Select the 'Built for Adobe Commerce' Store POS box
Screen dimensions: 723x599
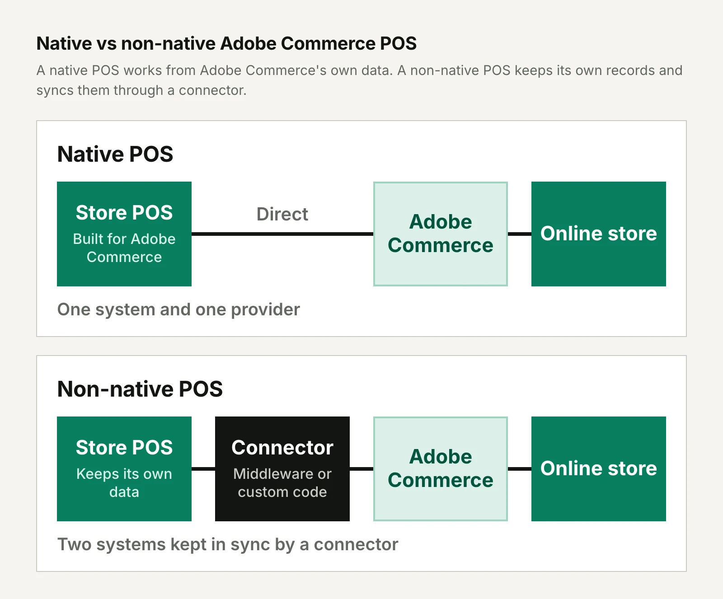click(x=124, y=234)
